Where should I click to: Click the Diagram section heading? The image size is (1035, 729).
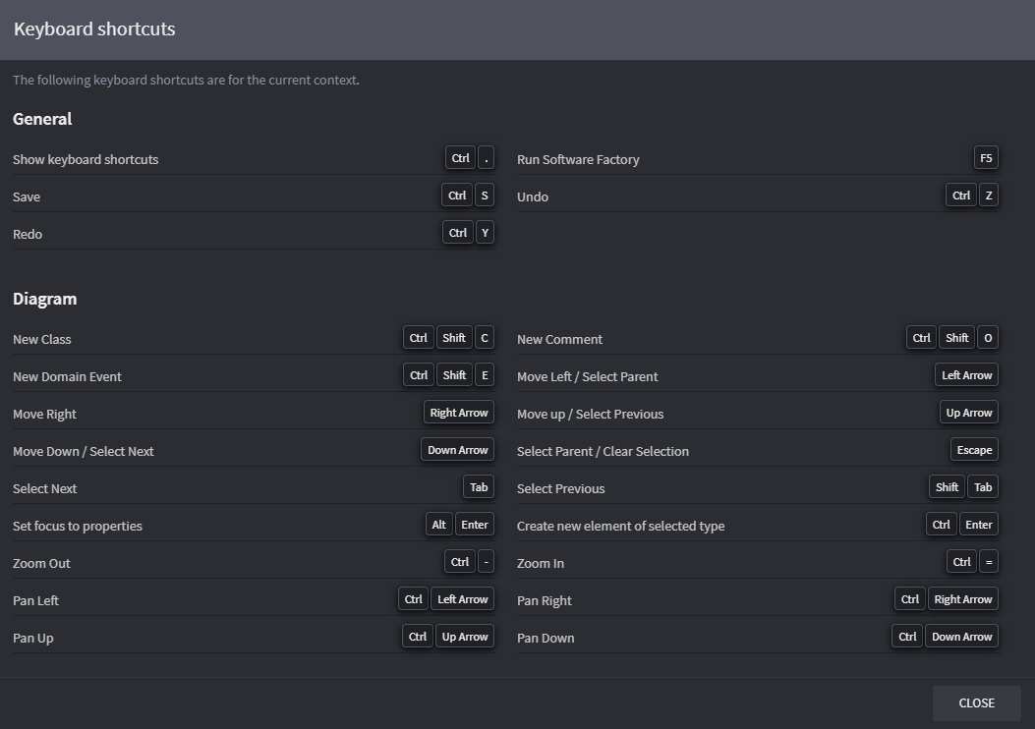point(44,299)
